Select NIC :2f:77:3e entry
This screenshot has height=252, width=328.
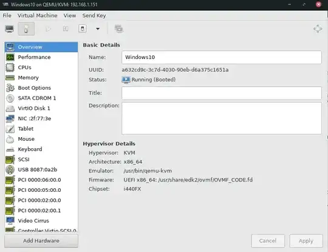[41, 118]
